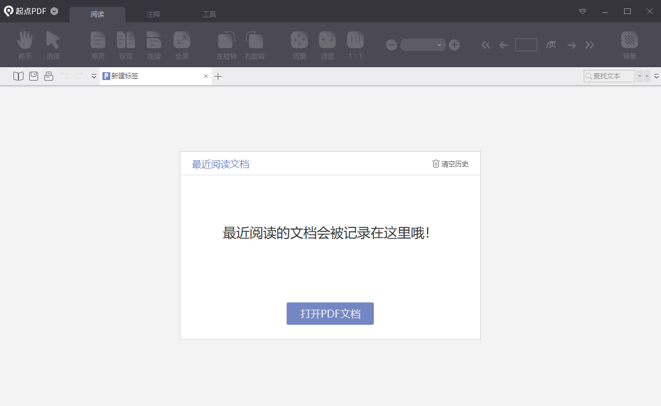Click 清空历史 to clear history
Viewport: 661px width, 406px height.
pyautogui.click(x=450, y=164)
